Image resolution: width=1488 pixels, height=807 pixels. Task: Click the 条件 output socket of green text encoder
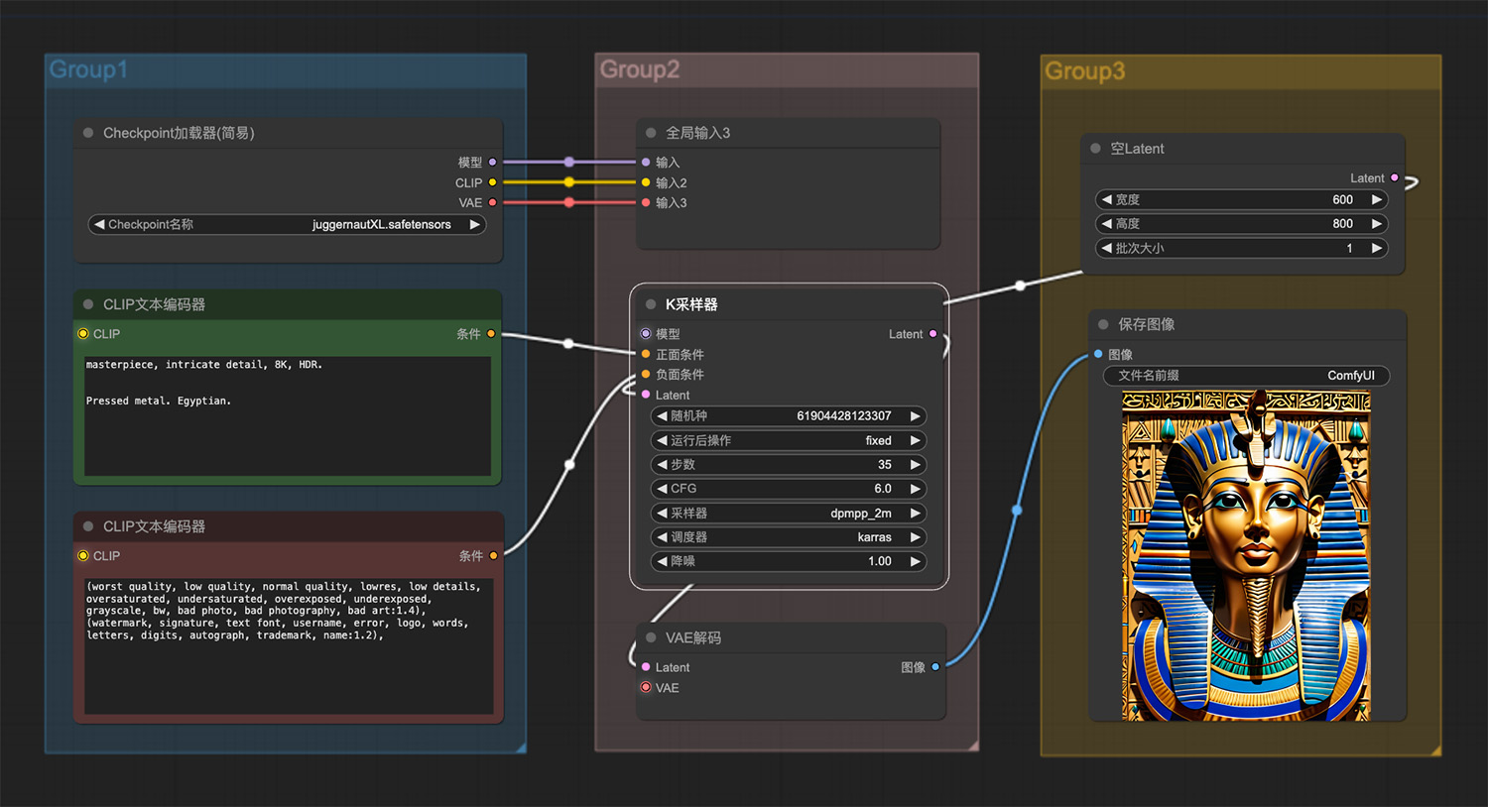[x=491, y=334]
